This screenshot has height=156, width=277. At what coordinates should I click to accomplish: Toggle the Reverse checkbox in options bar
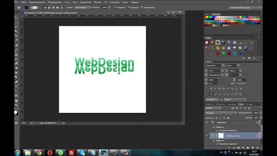tap(116, 7)
